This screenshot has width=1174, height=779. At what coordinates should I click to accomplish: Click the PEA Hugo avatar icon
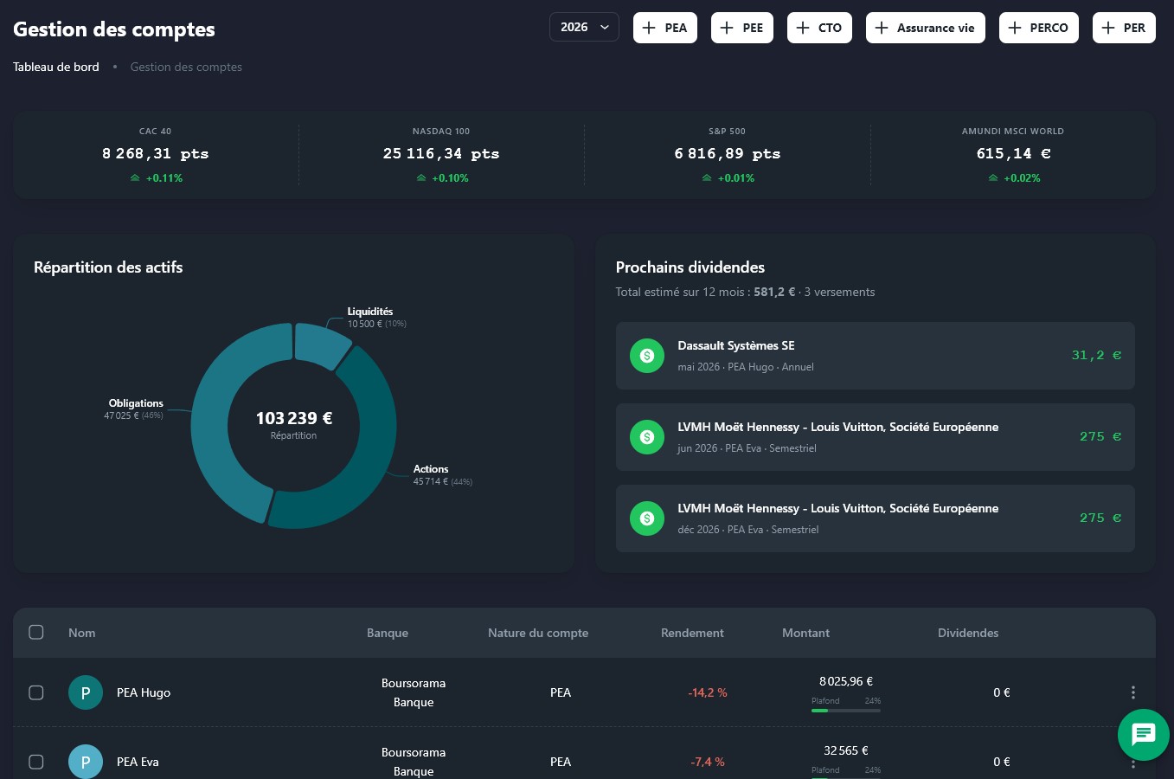[86, 692]
